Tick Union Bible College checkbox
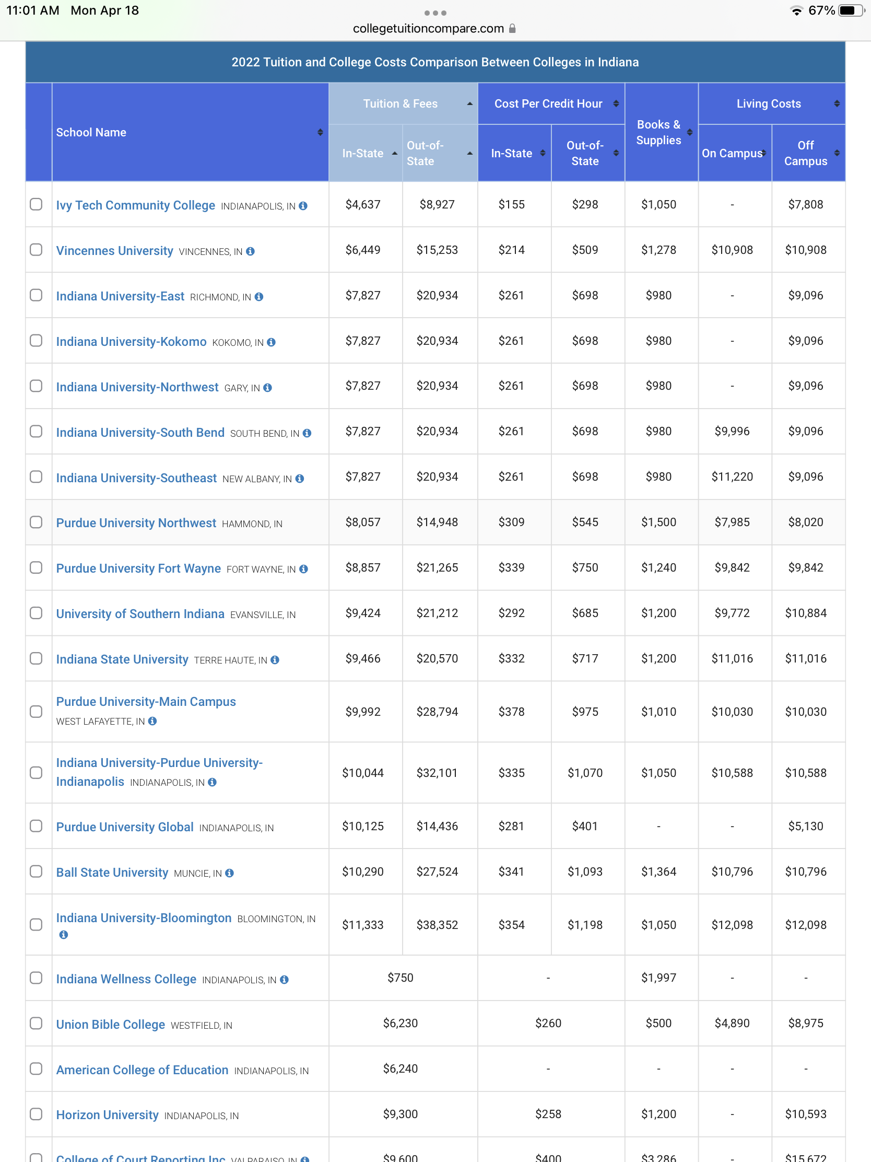The height and width of the screenshot is (1162, 871). pos(36,1024)
